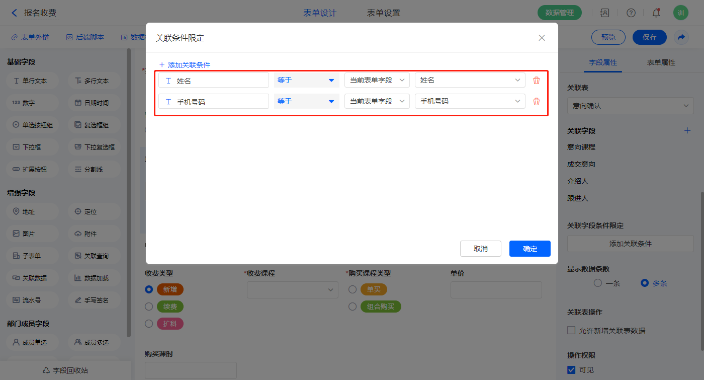704x380 pixels.
Task: Click the share arrow icon beside 保存
Action: (681, 37)
